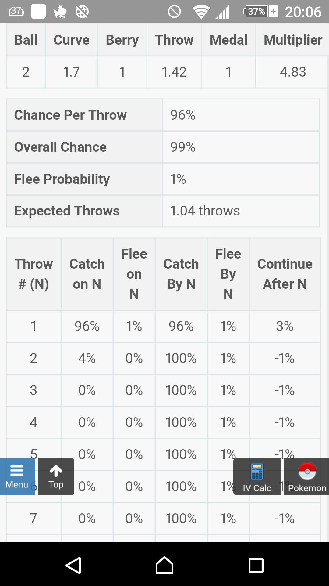The height and width of the screenshot is (586, 329).
Task: Tap the clock showing 20:06
Action: coord(303,12)
